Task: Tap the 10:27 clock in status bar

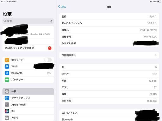Action: coord(3,2)
